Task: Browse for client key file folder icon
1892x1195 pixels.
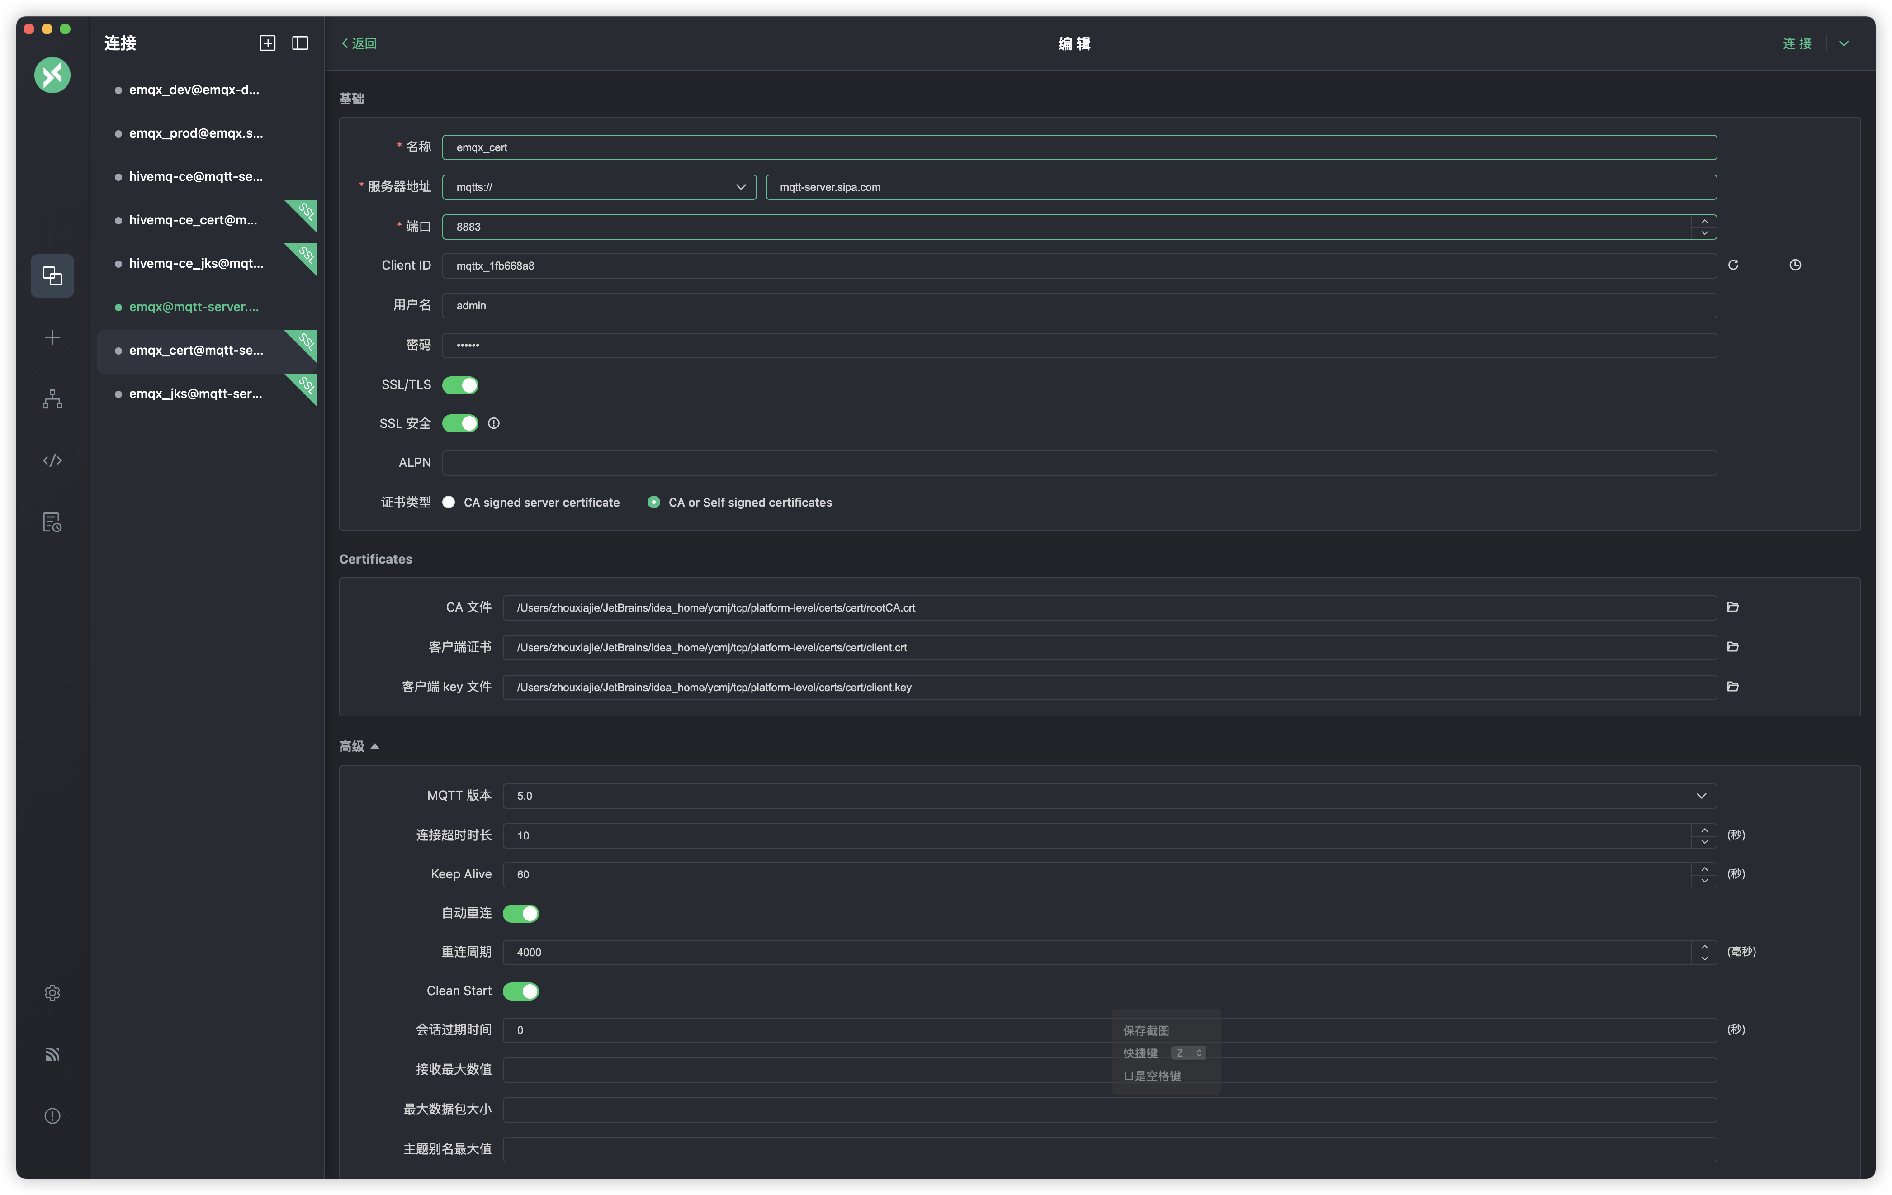Action: 1732,688
